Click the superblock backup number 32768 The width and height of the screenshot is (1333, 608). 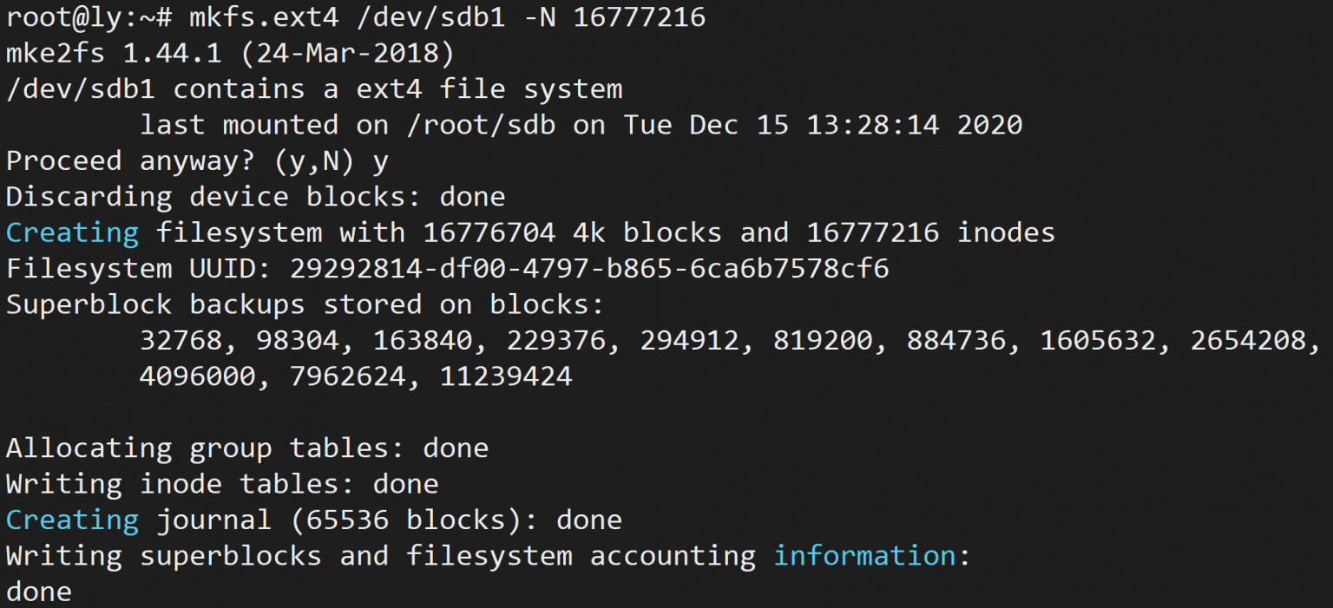181,340
